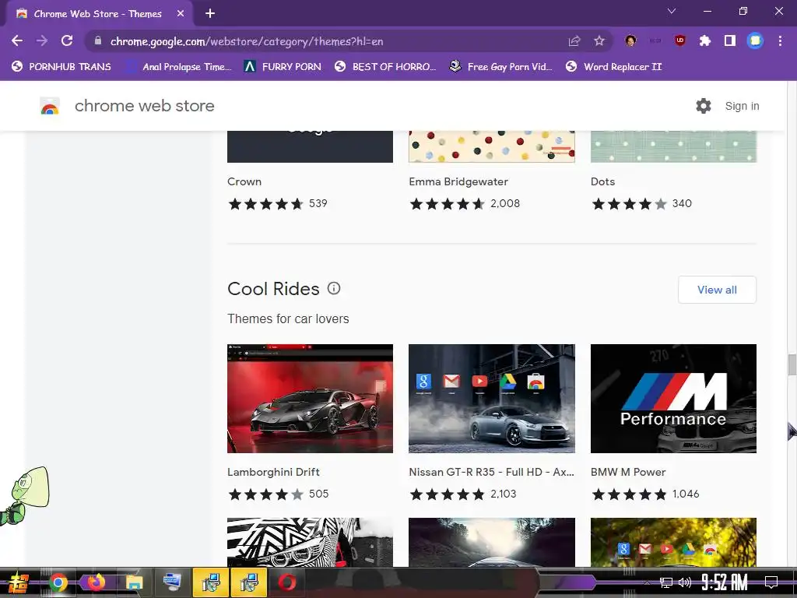
Task: Go back to the previous page
Action: point(17,41)
